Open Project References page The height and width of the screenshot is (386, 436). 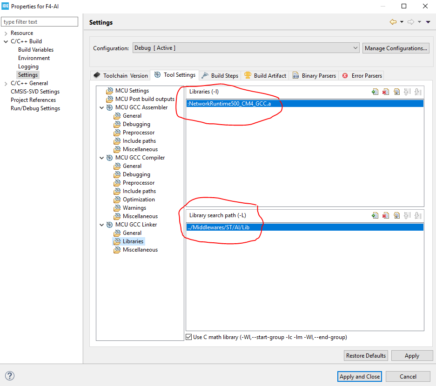(33, 100)
